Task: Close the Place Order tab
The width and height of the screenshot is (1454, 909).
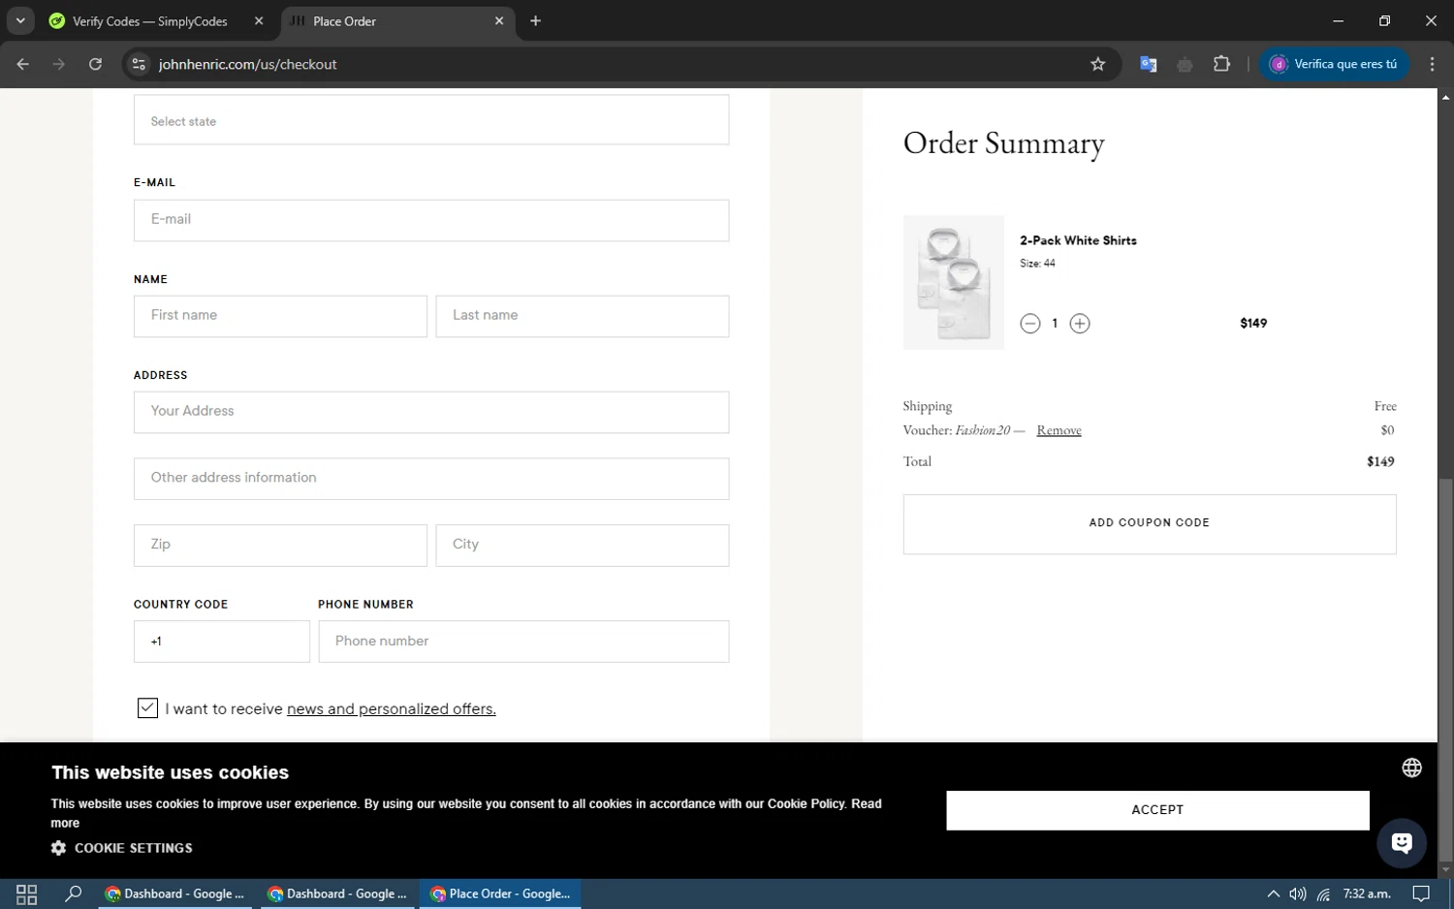Action: click(x=499, y=20)
